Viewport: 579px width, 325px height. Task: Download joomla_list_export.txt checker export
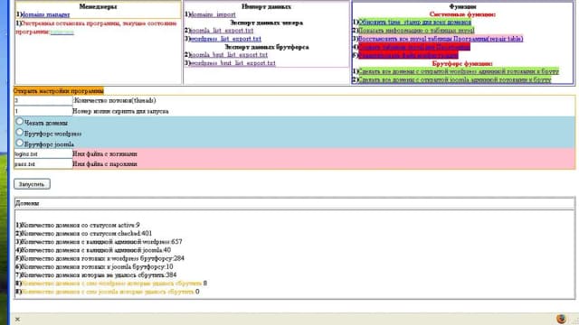222,31
